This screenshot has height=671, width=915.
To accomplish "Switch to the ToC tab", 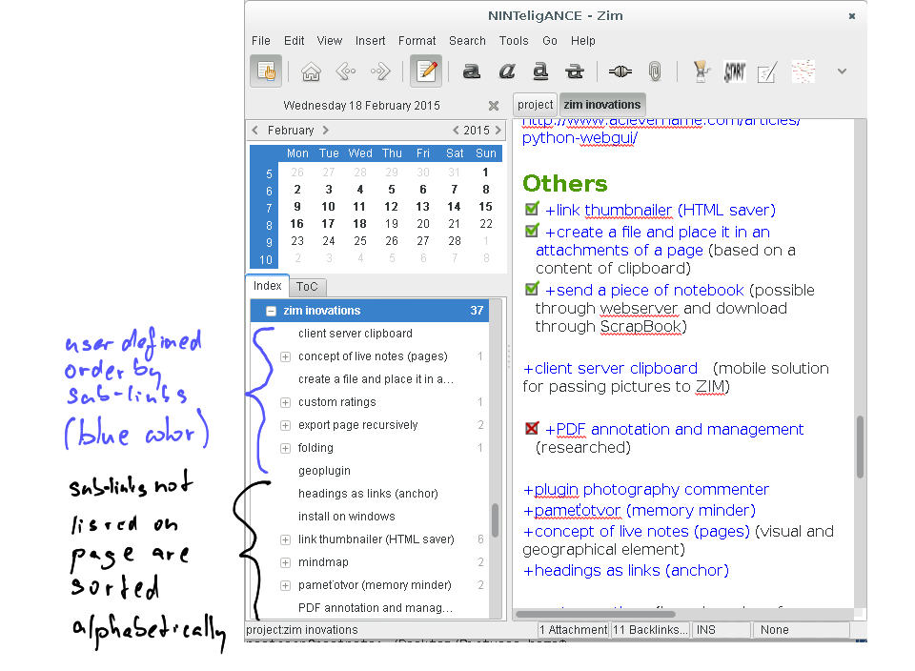I will point(307,287).
